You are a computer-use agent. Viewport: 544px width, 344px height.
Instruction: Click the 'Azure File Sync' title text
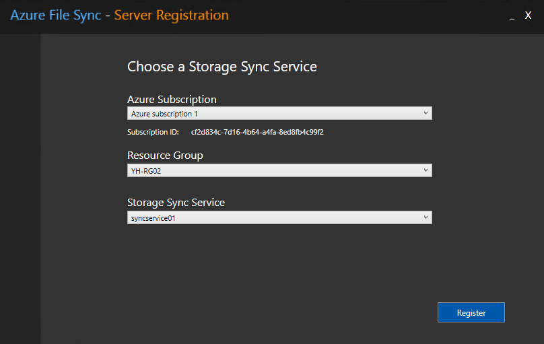[56, 15]
